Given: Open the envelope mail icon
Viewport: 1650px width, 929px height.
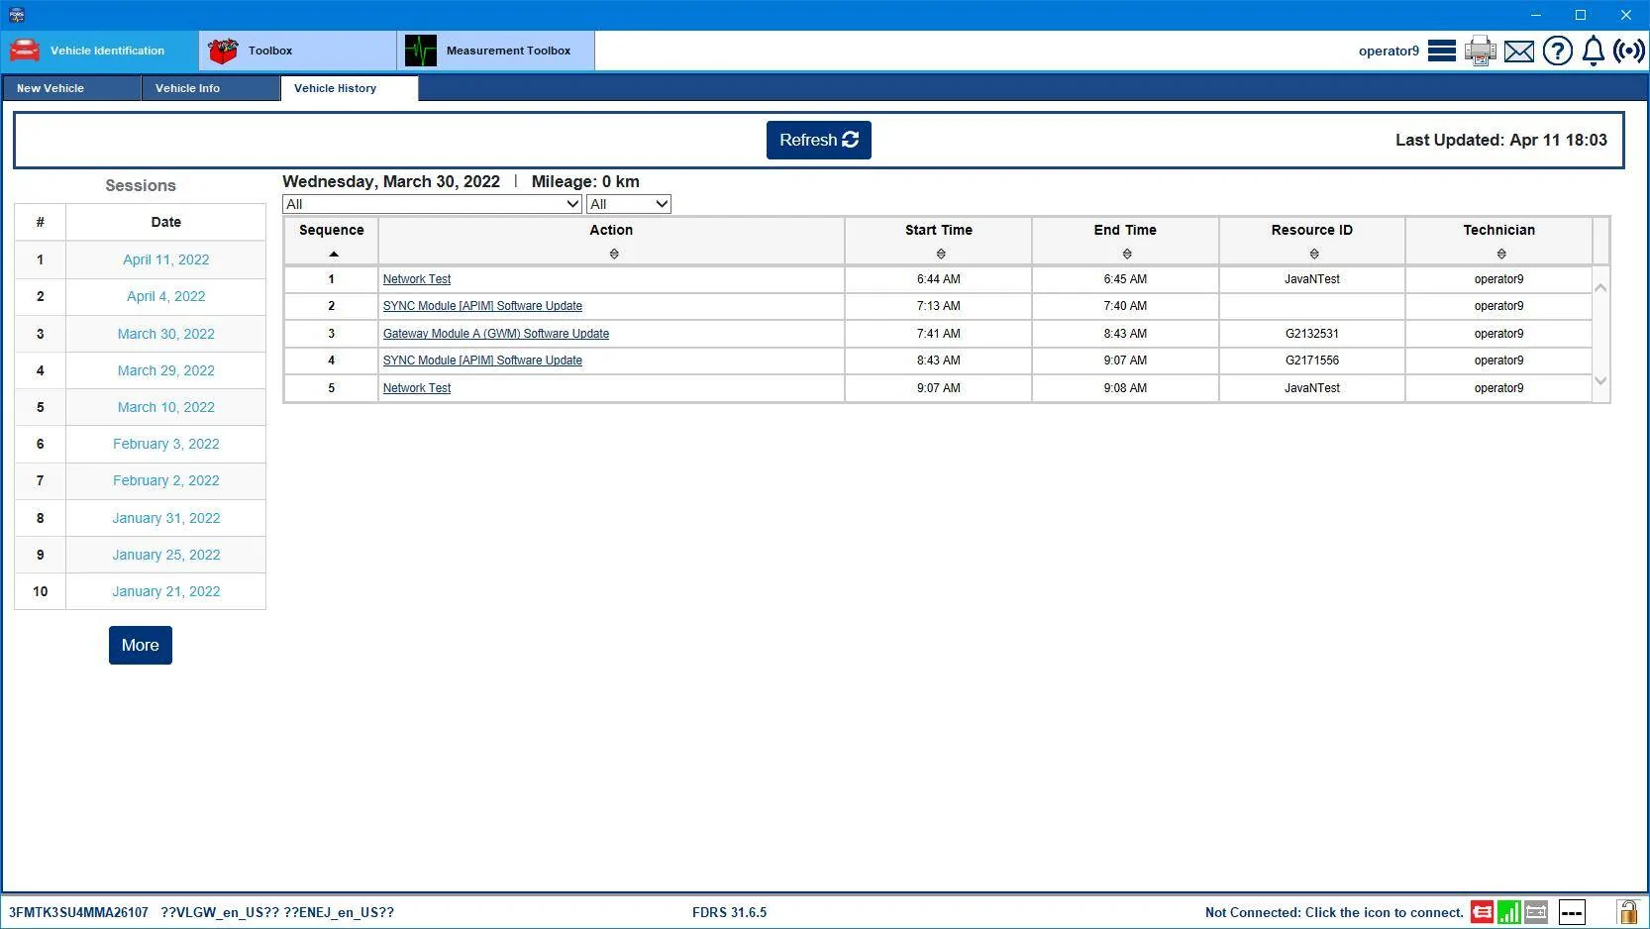Looking at the screenshot, I should coord(1519,52).
